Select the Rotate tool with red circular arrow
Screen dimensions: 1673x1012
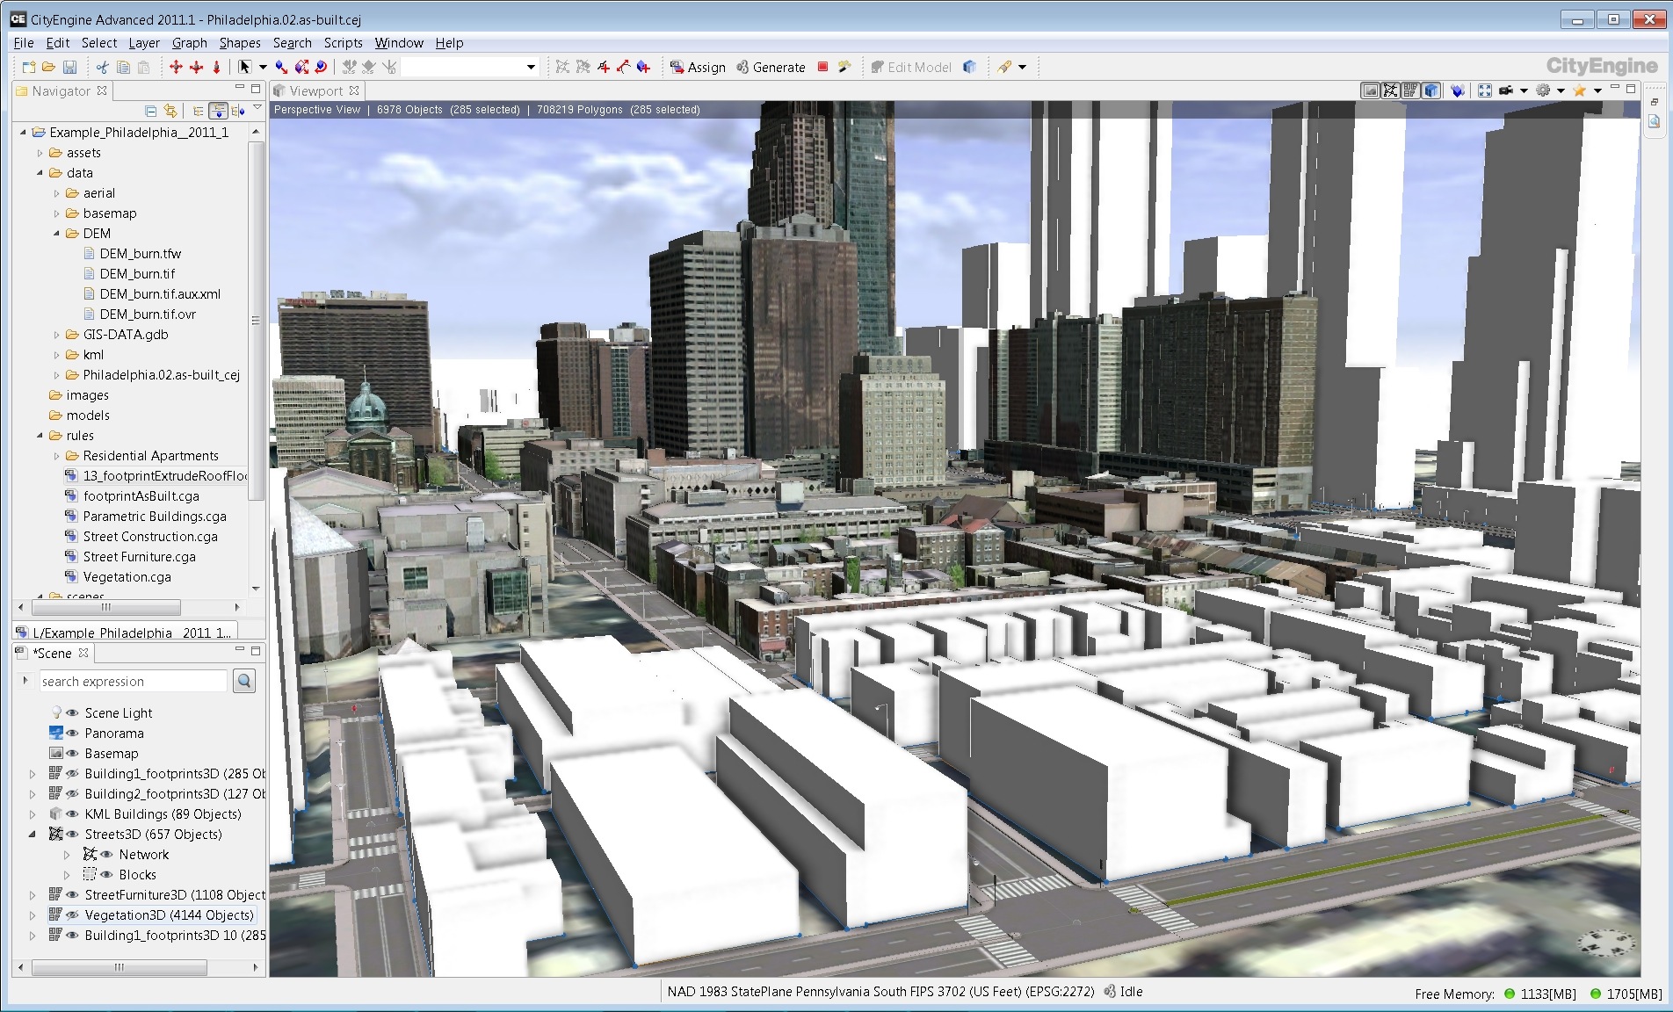coord(322,67)
